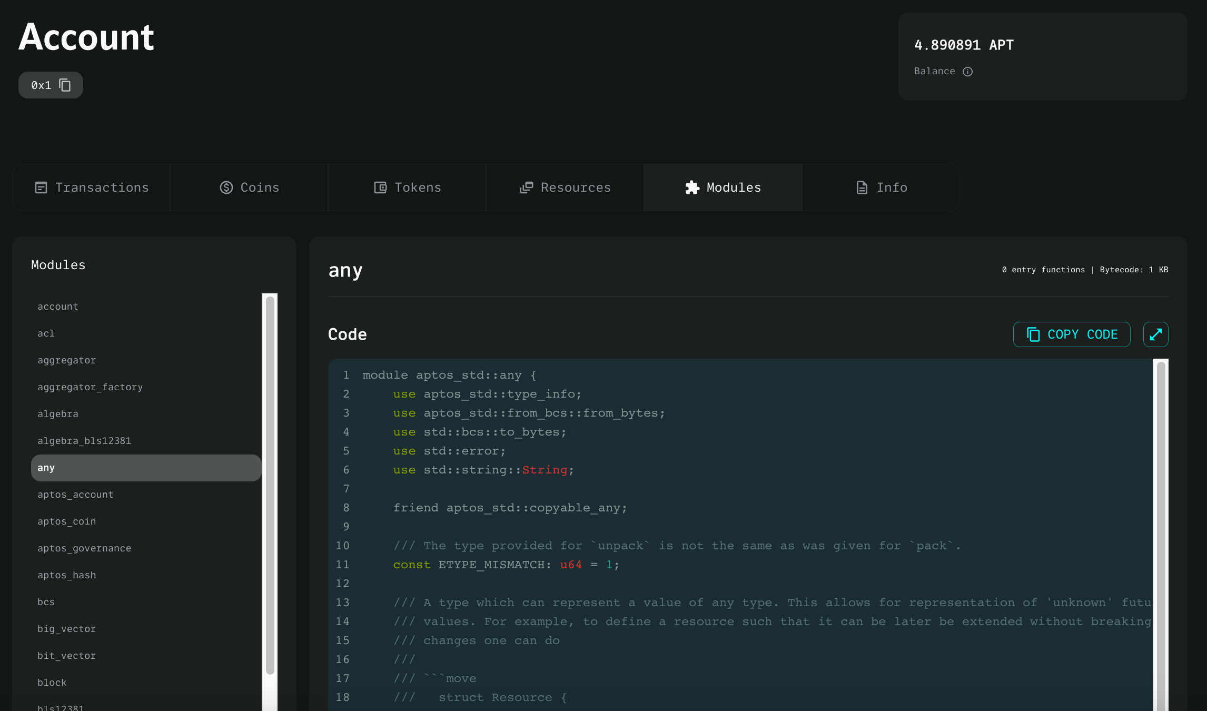Select the aggregator_factory module

click(x=90, y=387)
